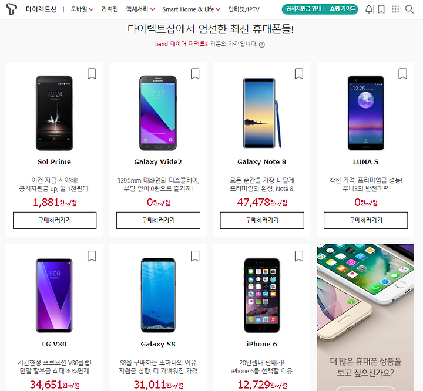Toggle bookmark on LG V30
Image resolution: width=423 pixels, height=391 pixels.
92,256
